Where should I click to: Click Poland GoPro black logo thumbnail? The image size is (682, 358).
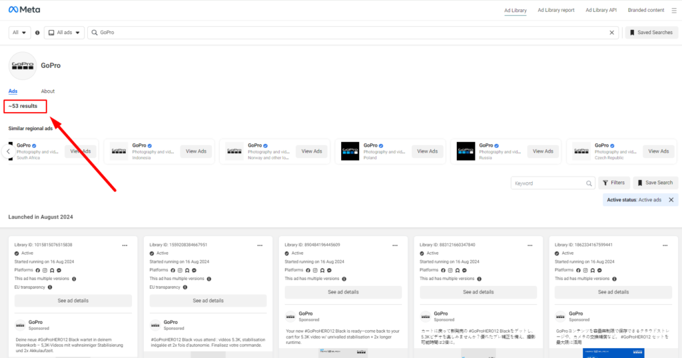tap(350, 151)
